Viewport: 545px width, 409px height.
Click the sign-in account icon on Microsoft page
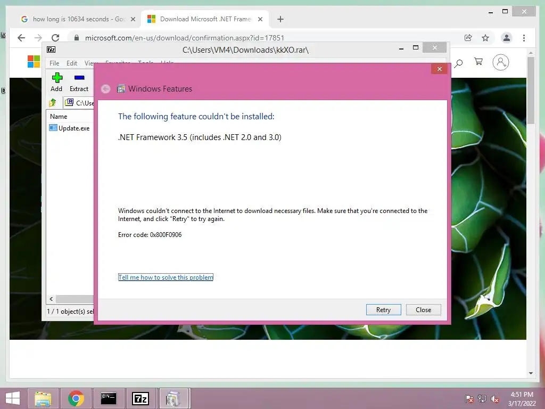coord(500,62)
